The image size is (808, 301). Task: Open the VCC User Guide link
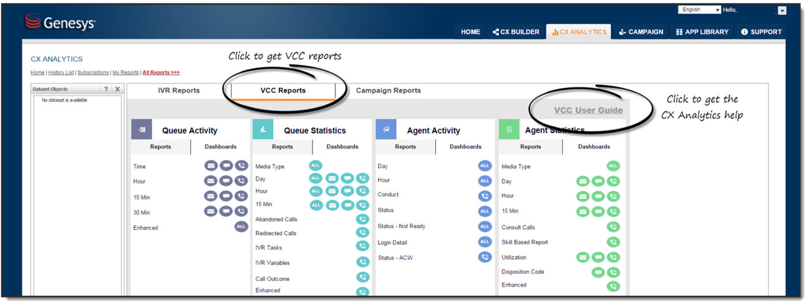tap(588, 111)
